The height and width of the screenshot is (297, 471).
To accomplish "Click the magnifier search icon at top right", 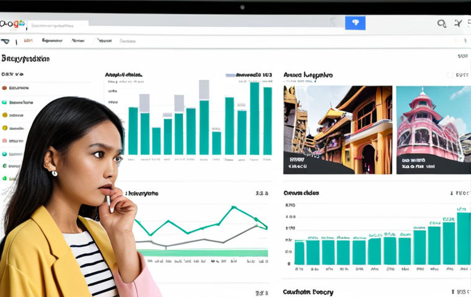I will coord(441,24).
